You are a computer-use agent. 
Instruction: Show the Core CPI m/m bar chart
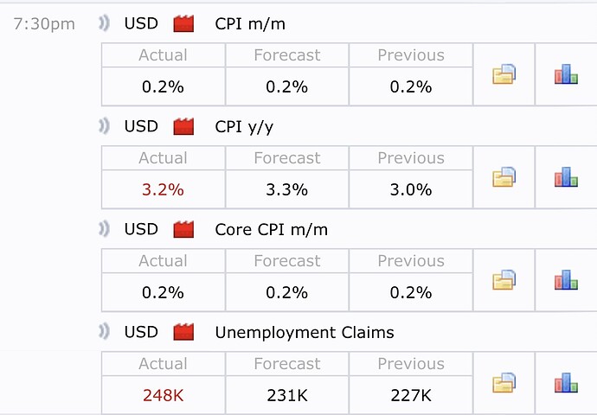coord(566,280)
